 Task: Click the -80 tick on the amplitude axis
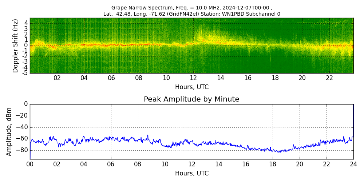(22, 150)
